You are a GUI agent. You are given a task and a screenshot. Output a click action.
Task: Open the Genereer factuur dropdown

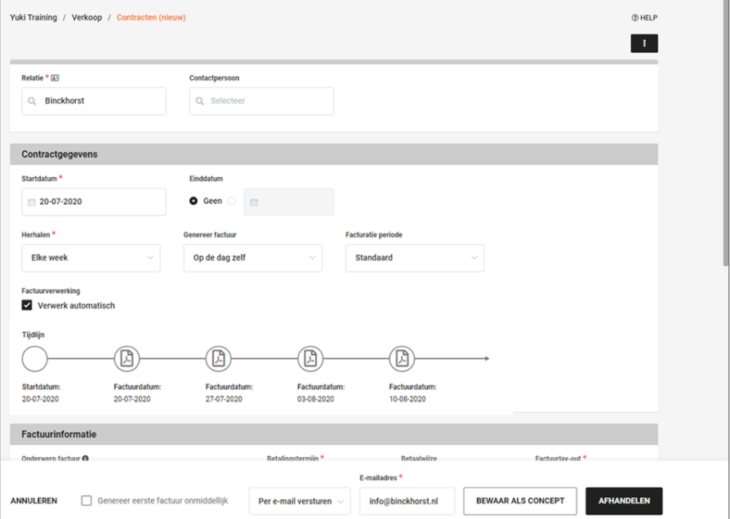pyautogui.click(x=253, y=258)
